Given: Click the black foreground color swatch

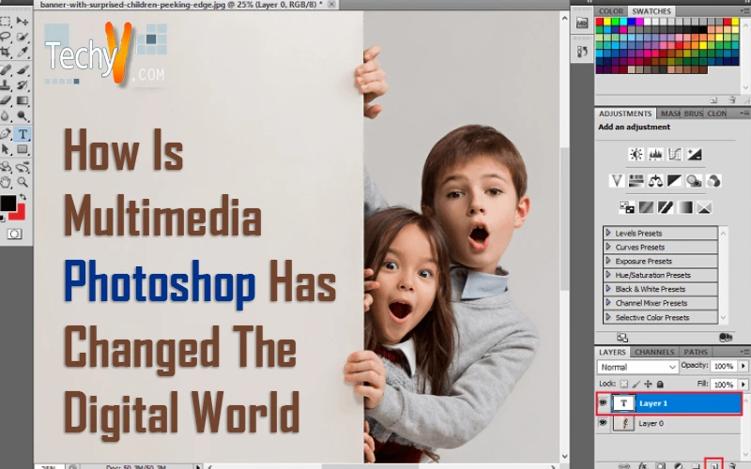Looking at the screenshot, I should pos(8,203).
